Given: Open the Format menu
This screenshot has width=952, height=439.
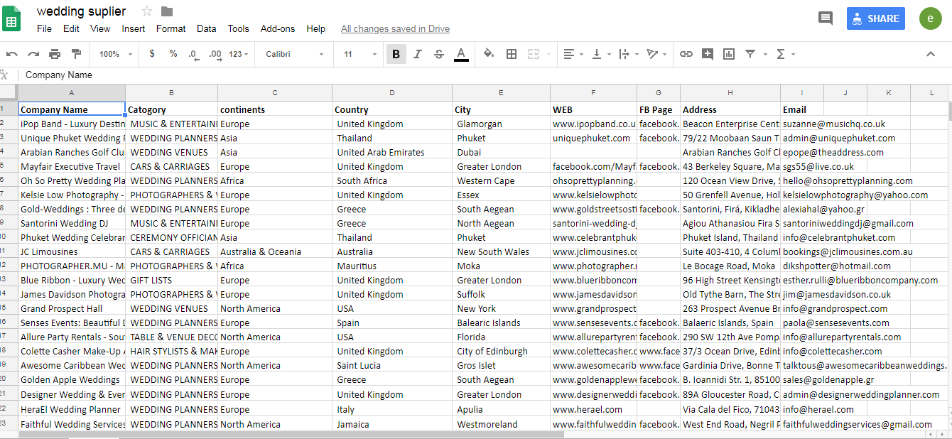Looking at the screenshot, I should pyautogui.click(x=171, y=29).
